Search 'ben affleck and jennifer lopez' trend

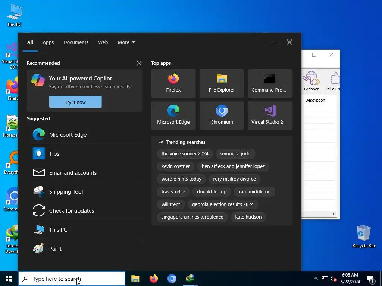(x=233, y=166)
